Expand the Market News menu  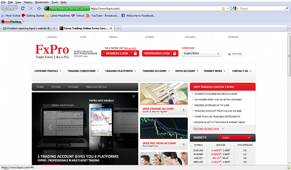pos(215,71)
